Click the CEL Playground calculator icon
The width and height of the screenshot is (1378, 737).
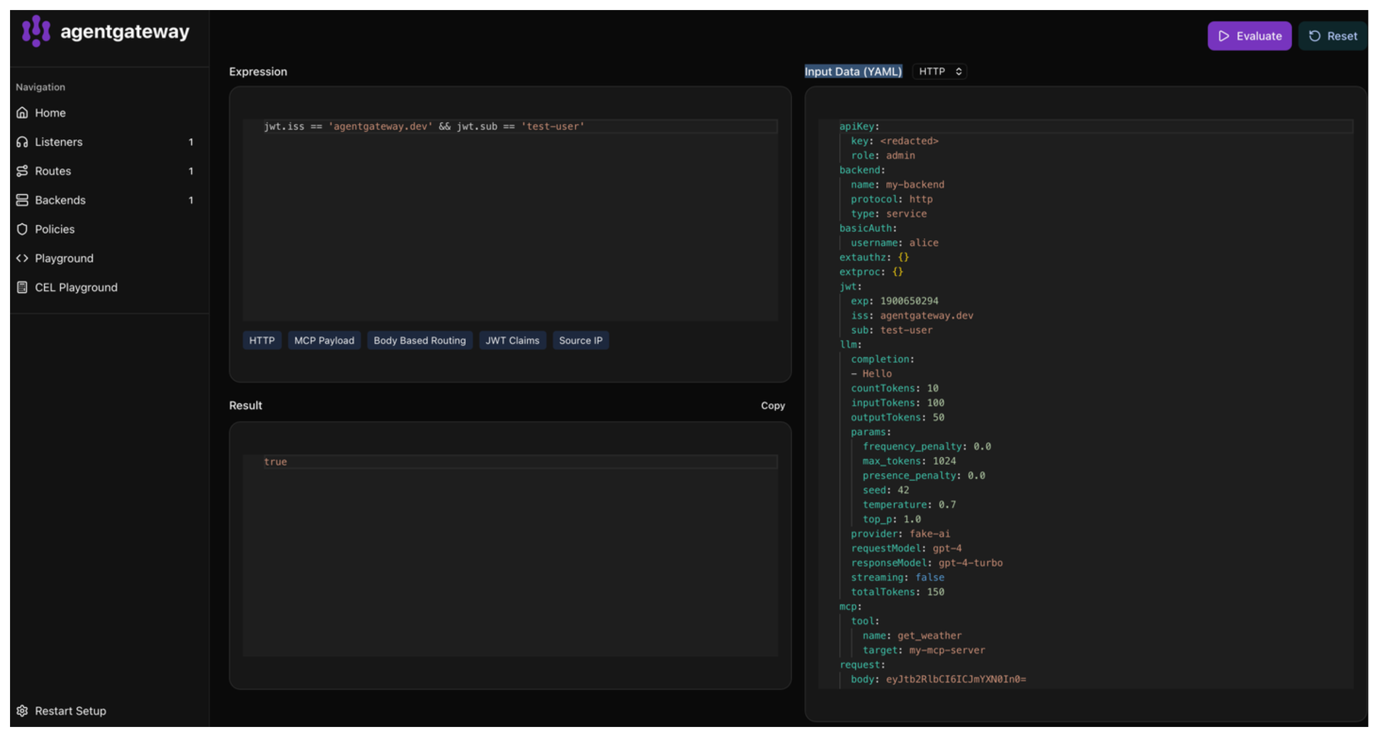click(x=22, y=287)
